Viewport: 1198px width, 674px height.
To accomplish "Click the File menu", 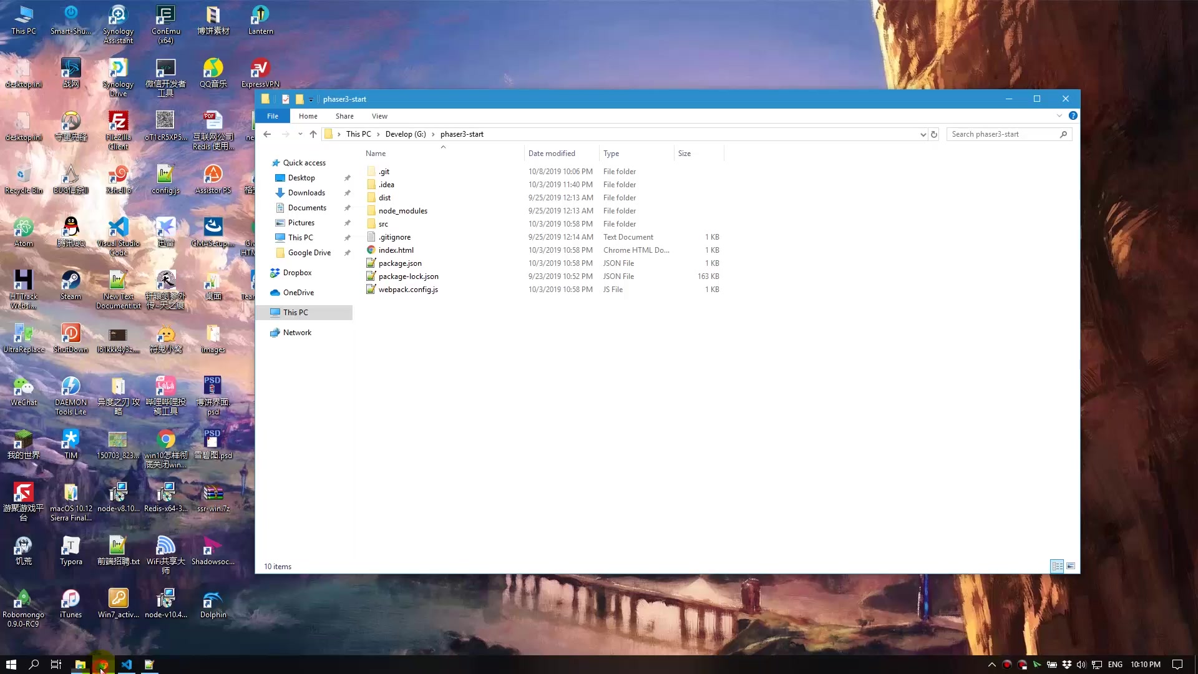I will coord(272,115).
